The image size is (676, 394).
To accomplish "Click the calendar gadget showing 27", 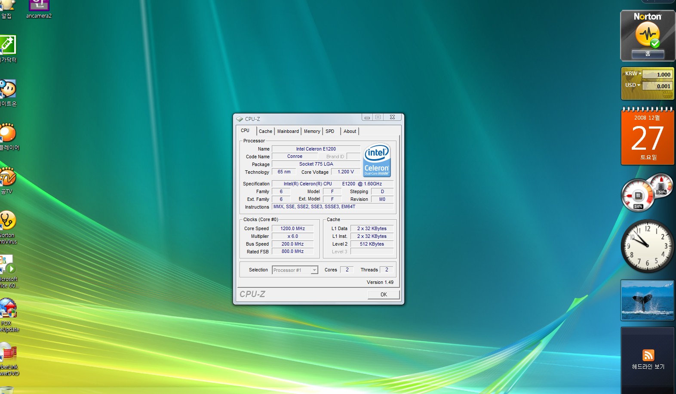I will 647,137.
